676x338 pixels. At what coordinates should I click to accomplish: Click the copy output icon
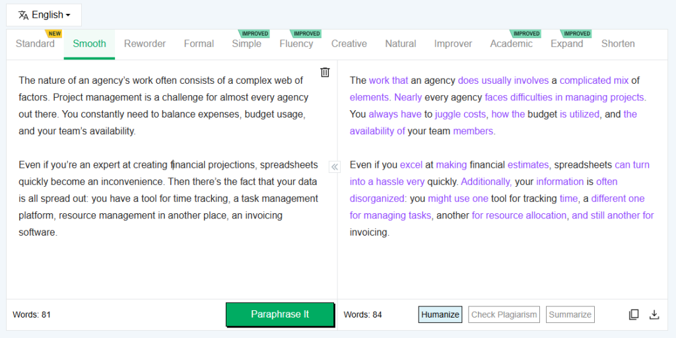(634, 314)
